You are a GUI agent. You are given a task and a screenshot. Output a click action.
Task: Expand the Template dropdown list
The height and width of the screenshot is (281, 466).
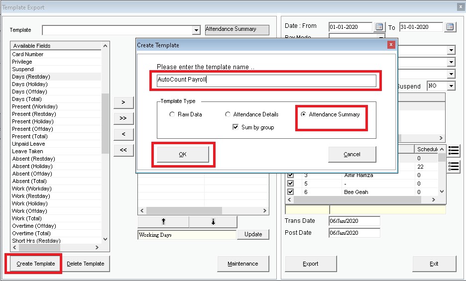pos(196,30)
